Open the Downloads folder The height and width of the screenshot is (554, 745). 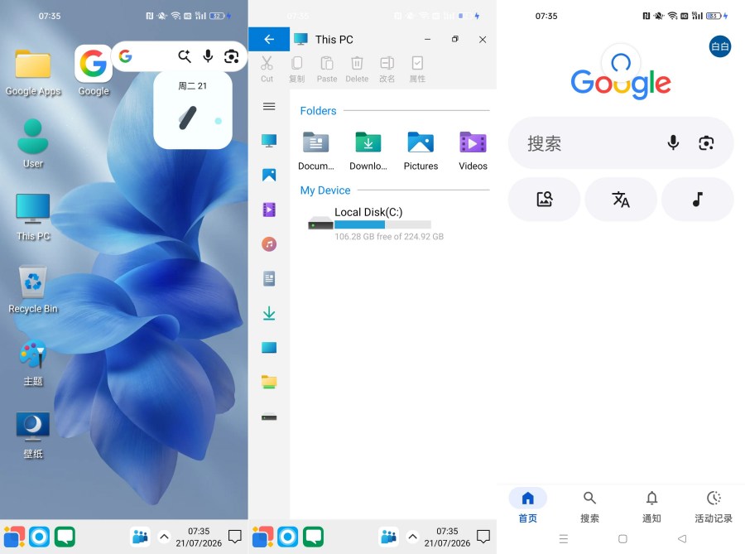pos(368,151)
